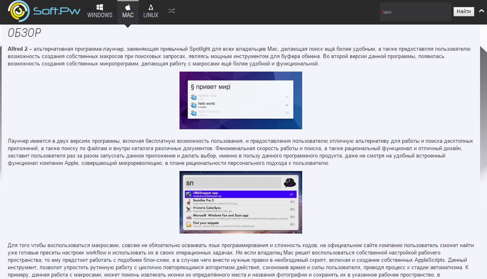The height and width of the screenshot is (279, 487).
Task: Click the Soft.Pw circular logo icon
Action: 19,11
